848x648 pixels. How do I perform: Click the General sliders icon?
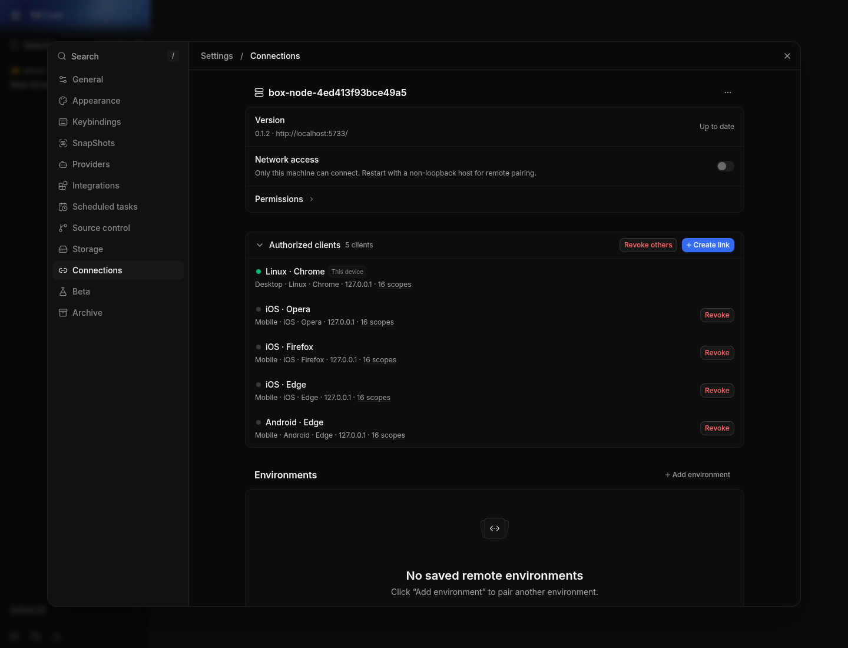pos(63,80)
